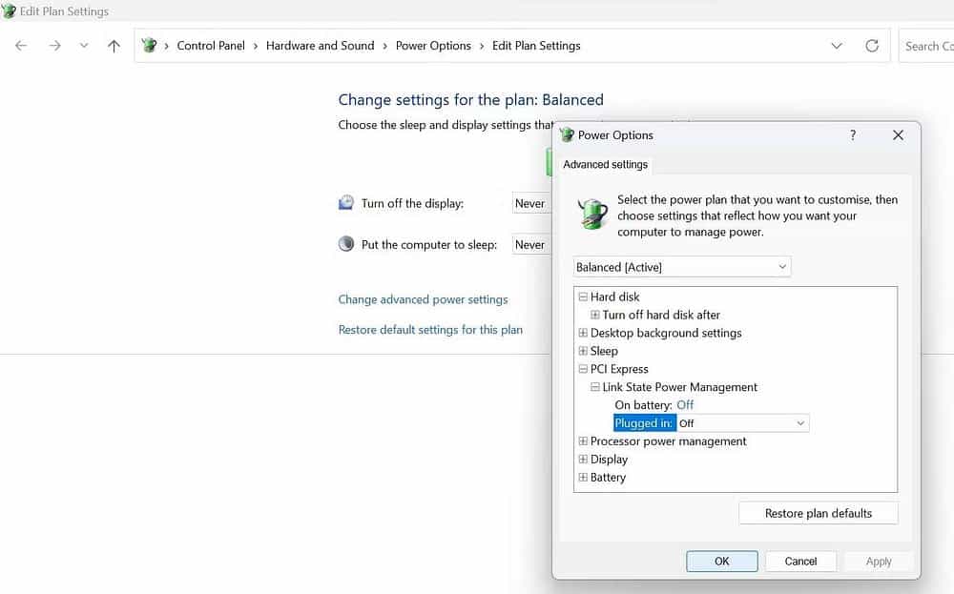Click the help question mark in Power Options dialog

(x=852, y=135)
